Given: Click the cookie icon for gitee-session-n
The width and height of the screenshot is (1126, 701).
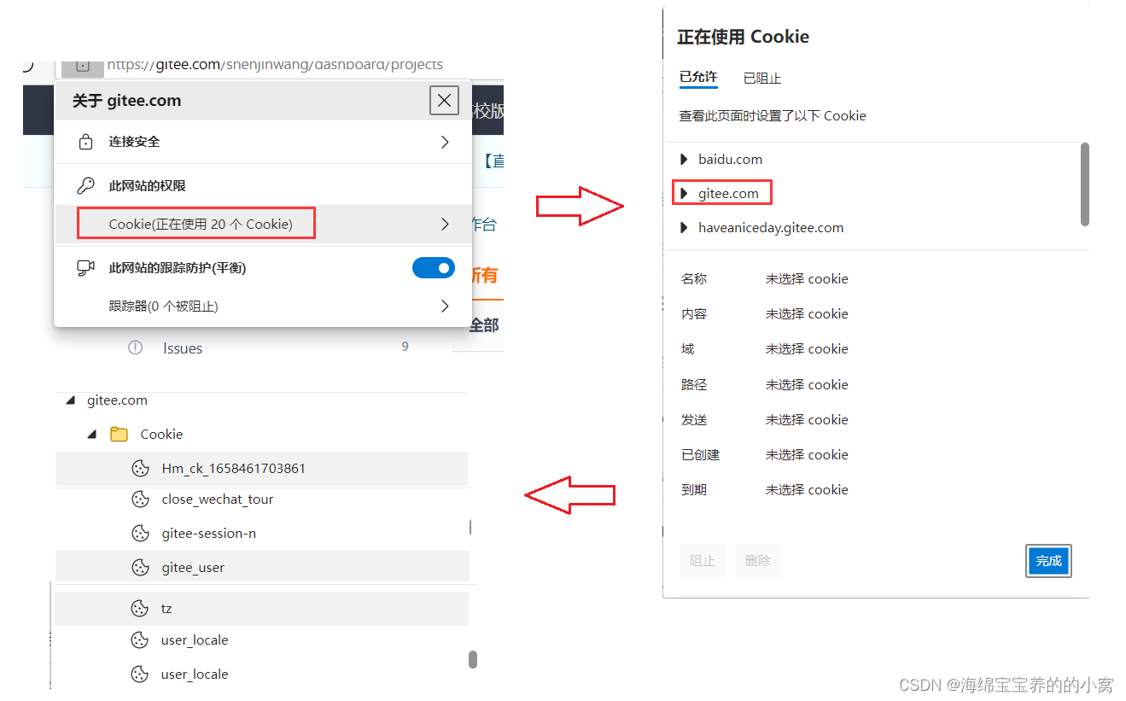Looking at the screenshot, I should [141, 534].
